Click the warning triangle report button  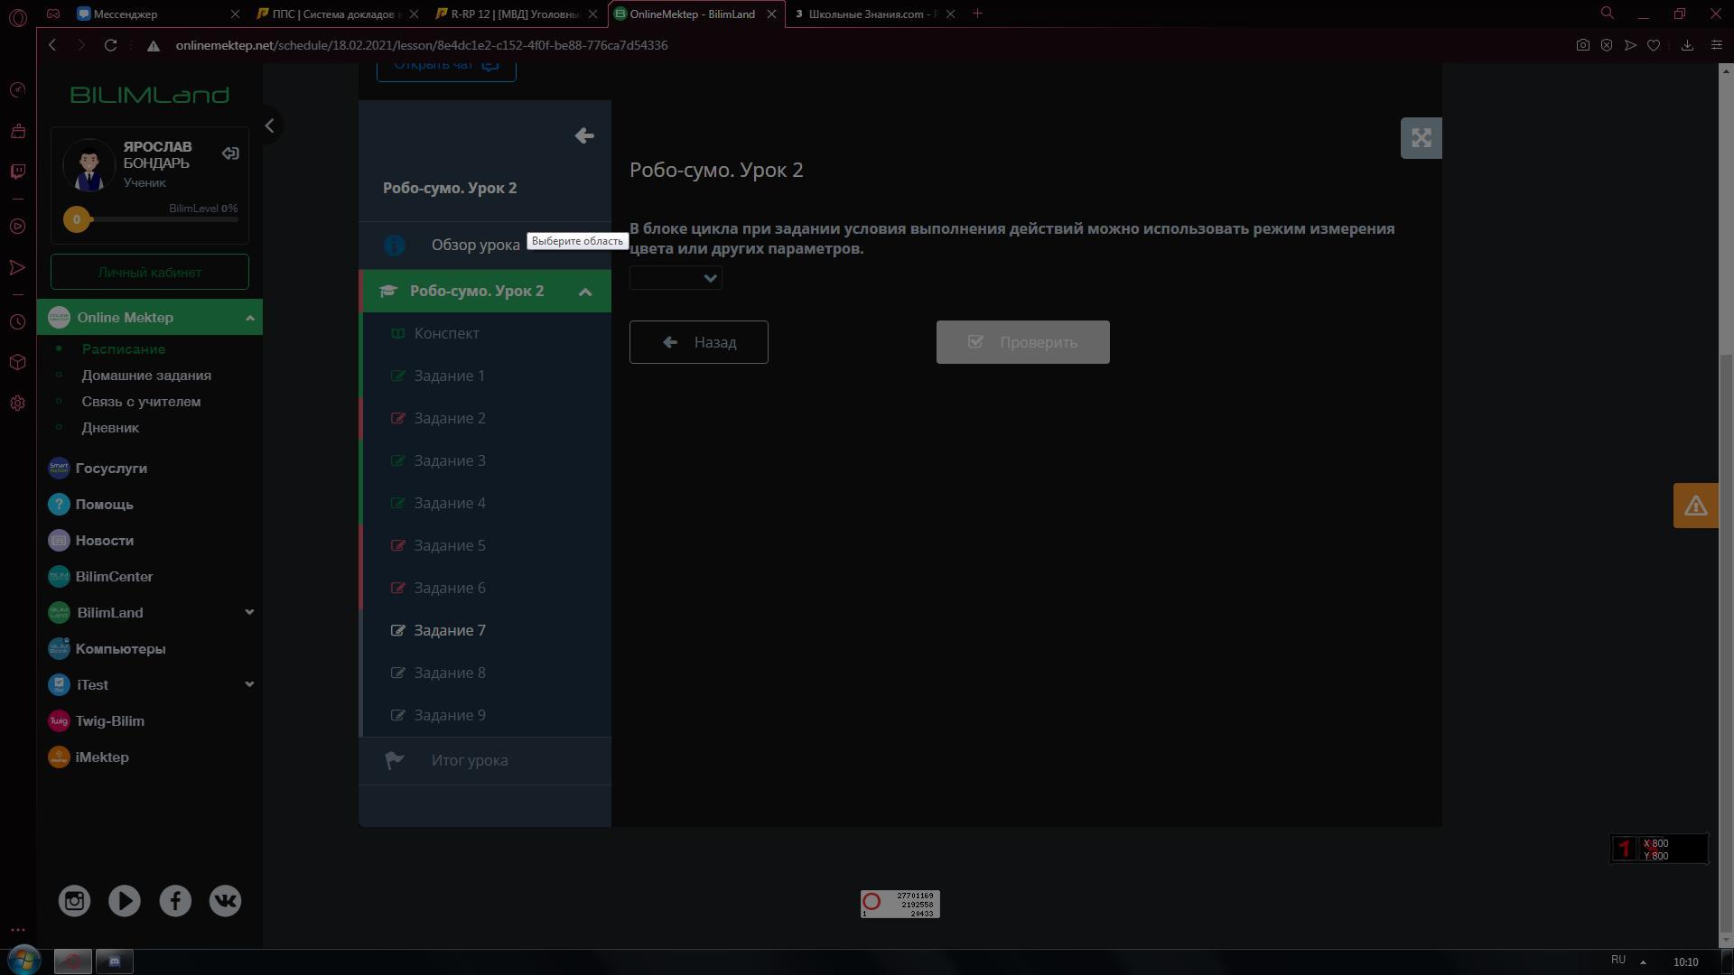1695,506
